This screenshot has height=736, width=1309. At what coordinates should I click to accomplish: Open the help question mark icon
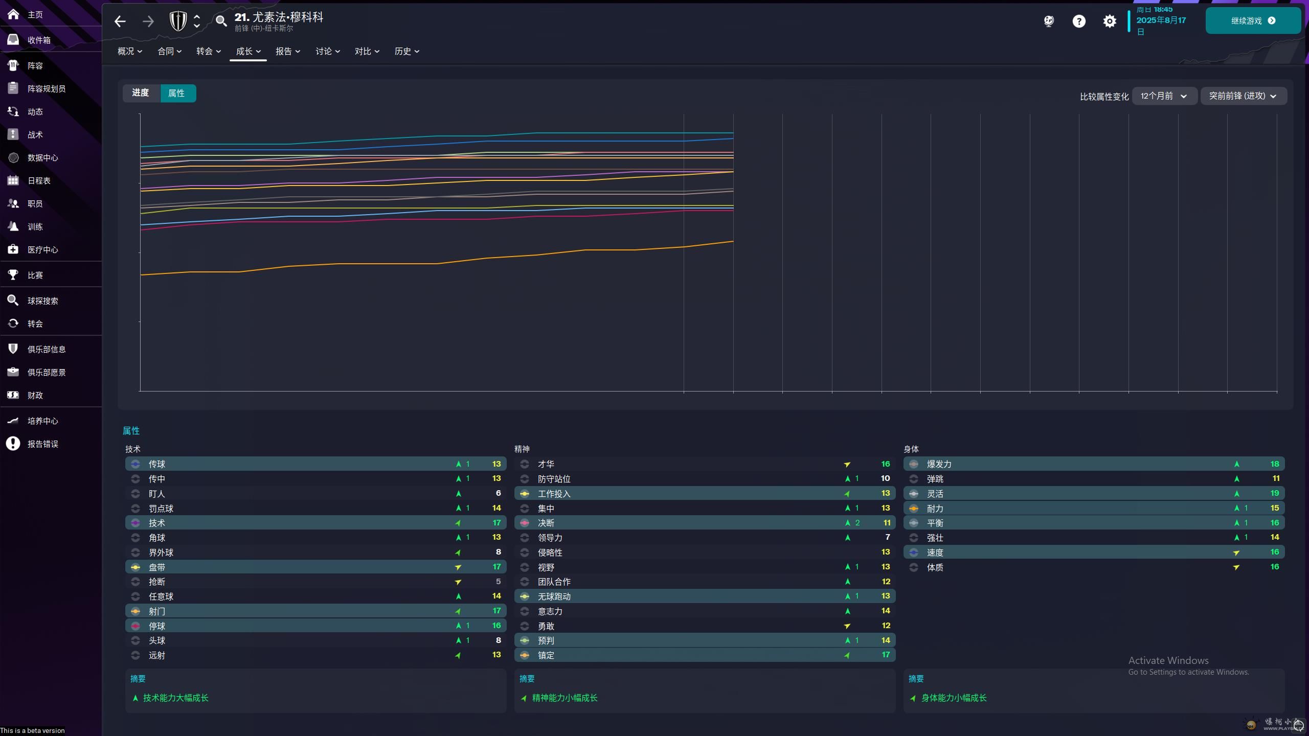(1079, 21)
